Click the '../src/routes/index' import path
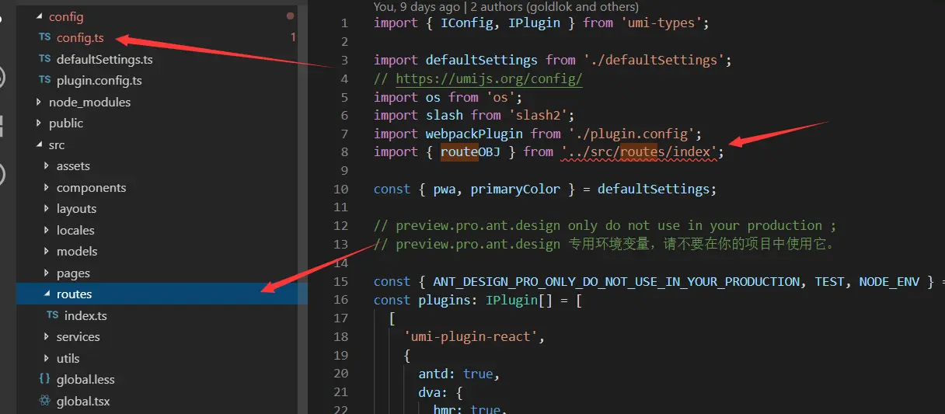Image resolution: width=945 pixels, height=414 pixels. tap(638, 151)
